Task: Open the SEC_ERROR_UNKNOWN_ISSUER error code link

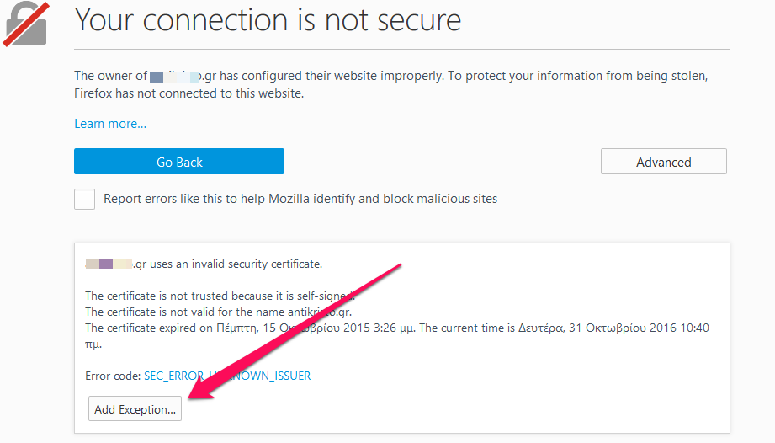Action: 227,376
